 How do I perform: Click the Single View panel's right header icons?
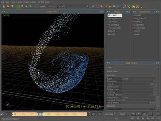pyautogui.click(x=102, y=11)
